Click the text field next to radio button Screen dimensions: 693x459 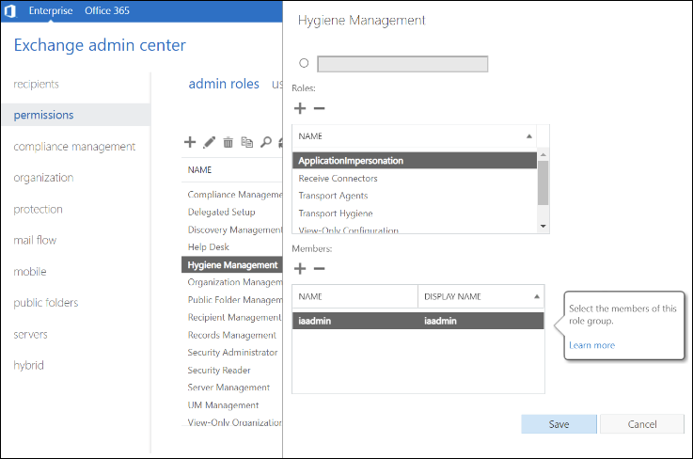click(x=402, y=64)
